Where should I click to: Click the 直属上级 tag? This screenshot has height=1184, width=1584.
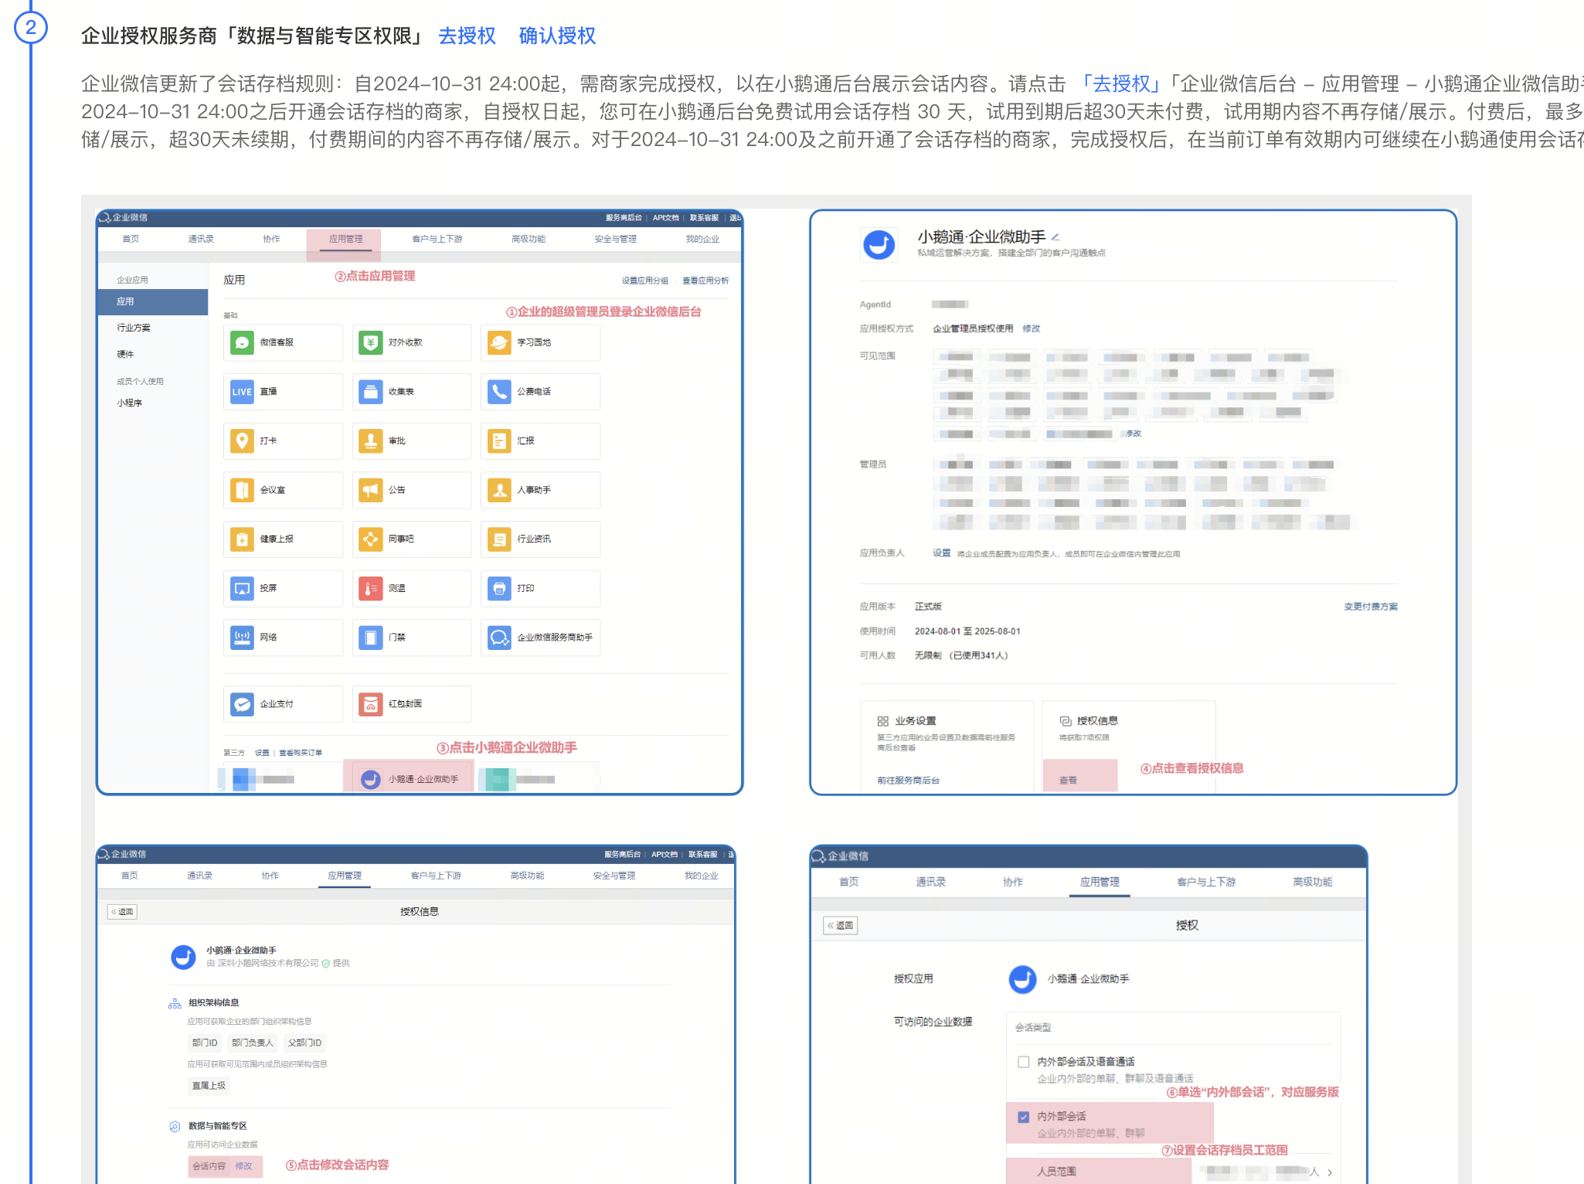tap(209, 1086)
